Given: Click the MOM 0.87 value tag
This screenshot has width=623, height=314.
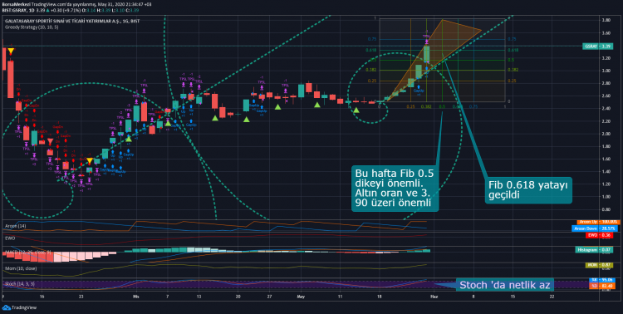Looking at the screenshot, I should [x=599, y=265].
